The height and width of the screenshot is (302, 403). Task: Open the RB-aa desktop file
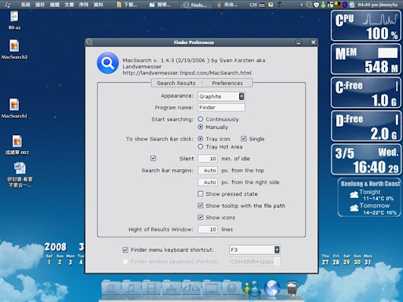tap(14, 20)
